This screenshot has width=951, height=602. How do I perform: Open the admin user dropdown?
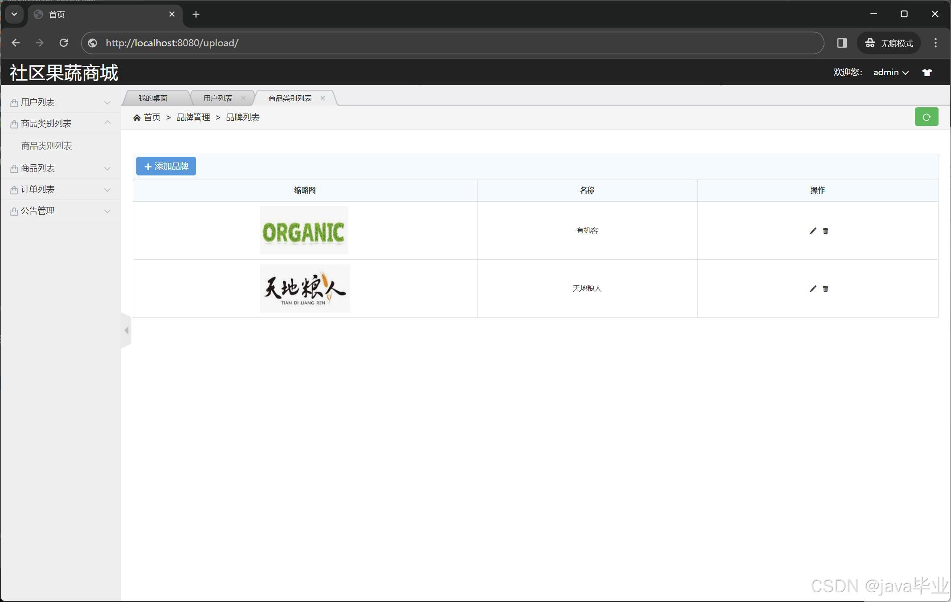pos(891,73)
